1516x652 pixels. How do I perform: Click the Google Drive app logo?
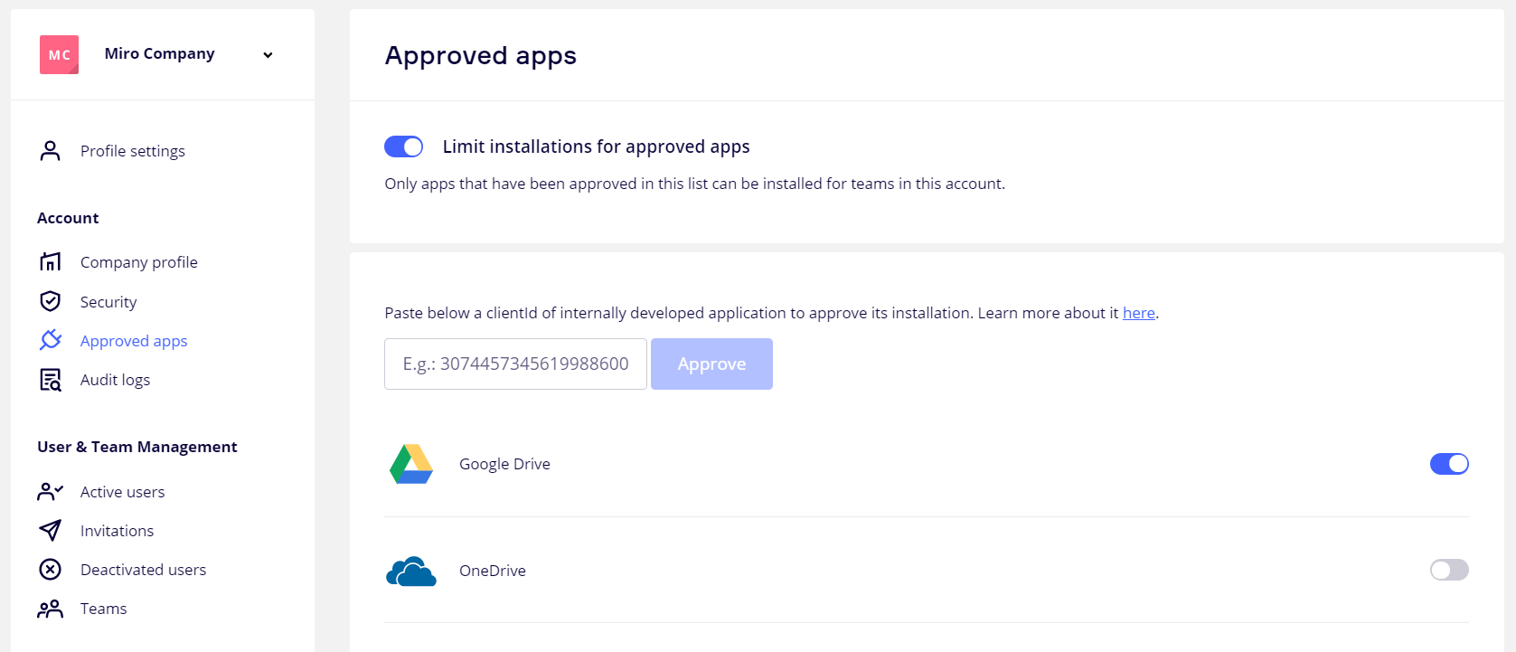pos(411,464)
